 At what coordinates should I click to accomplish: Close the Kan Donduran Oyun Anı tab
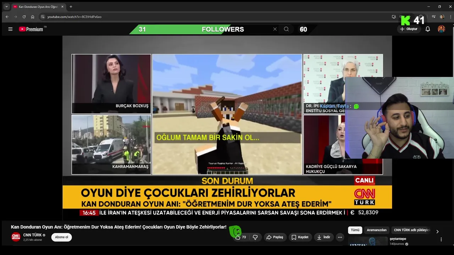coord(62,7)
